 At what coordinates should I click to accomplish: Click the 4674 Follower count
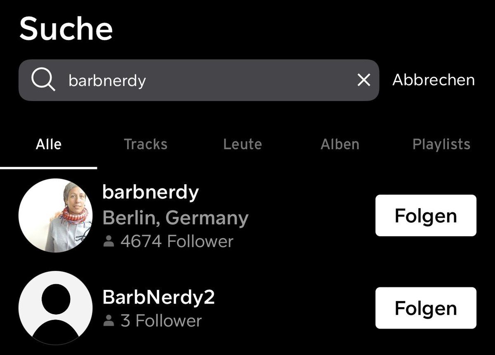coord(177,242)
